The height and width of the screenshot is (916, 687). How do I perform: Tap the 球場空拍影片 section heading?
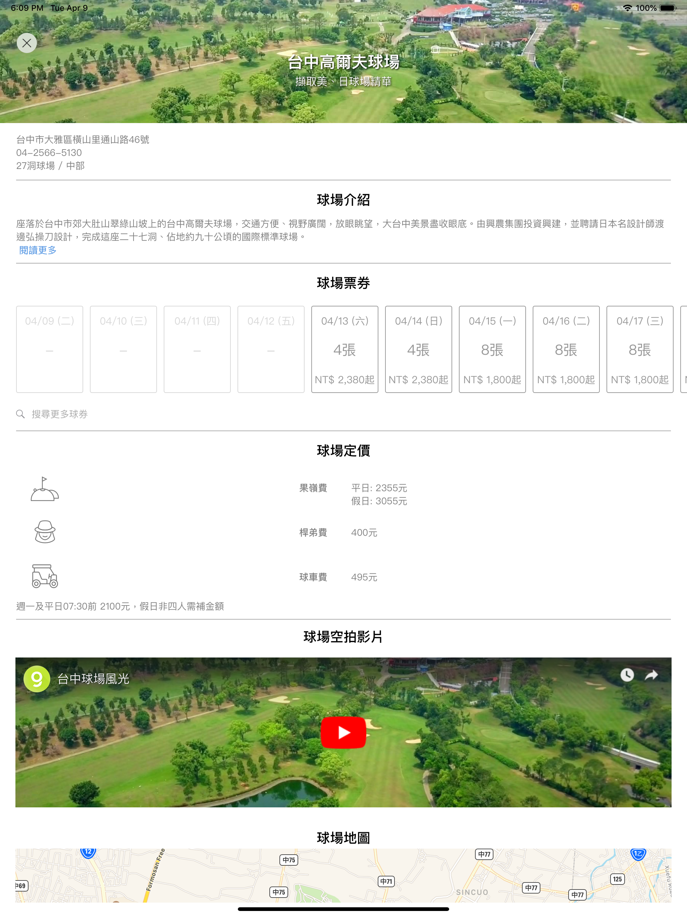click(343, 637)
